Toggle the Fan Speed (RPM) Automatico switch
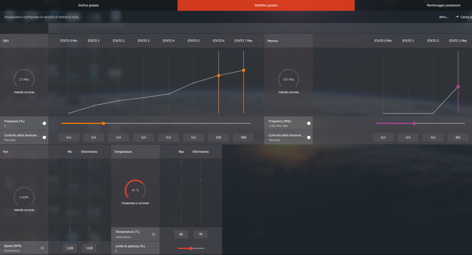Viewport: 472px width, 255px height. [43, 248]
